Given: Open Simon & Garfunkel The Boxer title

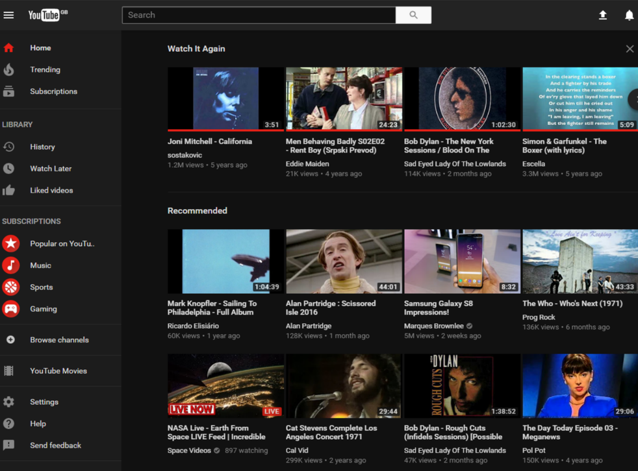Looking at the screenshot, I should pyautogui.click(x=565, y=145).
